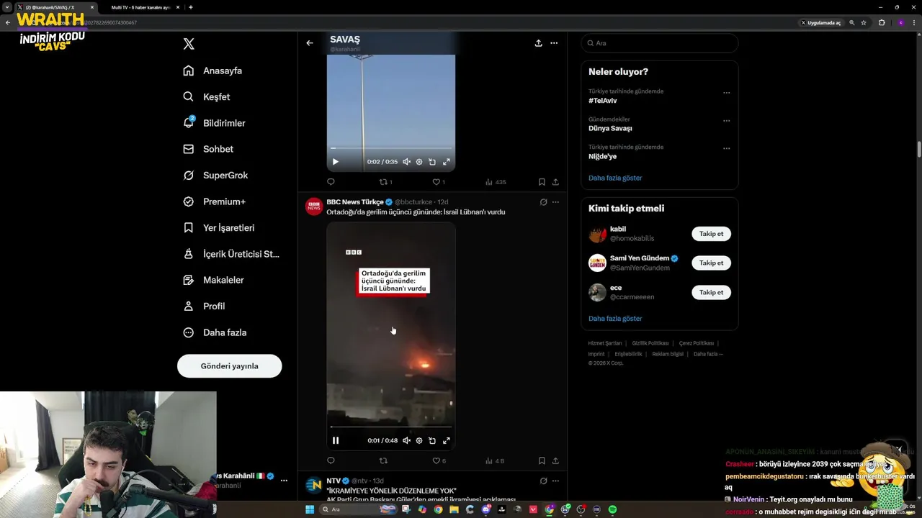The image size is (922, 518).
Task: Share the SAVAŞ list via header icon
Action: coord(538,43)
